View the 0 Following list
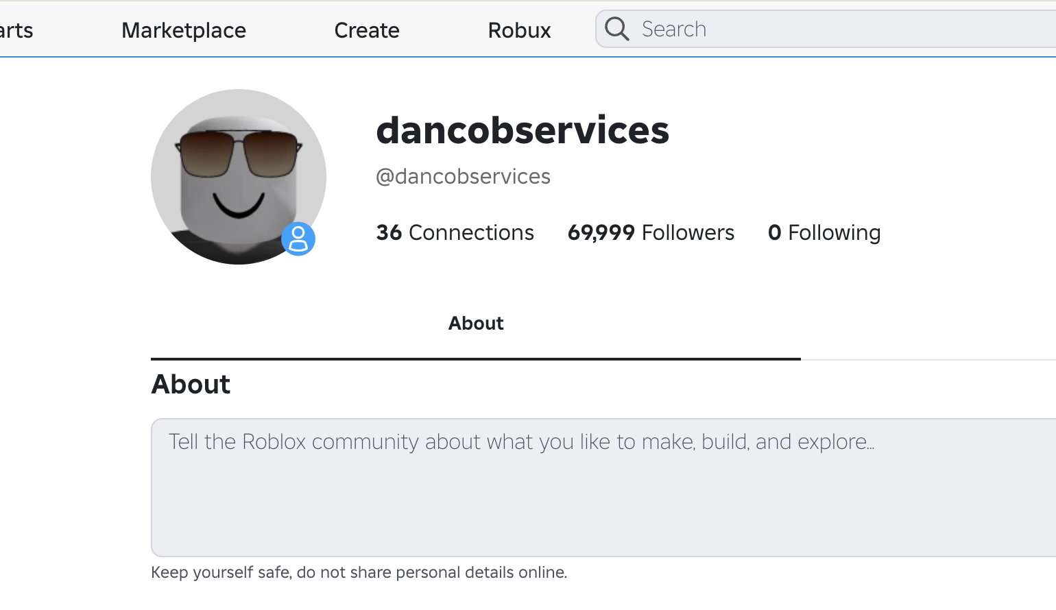The width and height of the screenshot is (1056, 610). coord(824,232)
